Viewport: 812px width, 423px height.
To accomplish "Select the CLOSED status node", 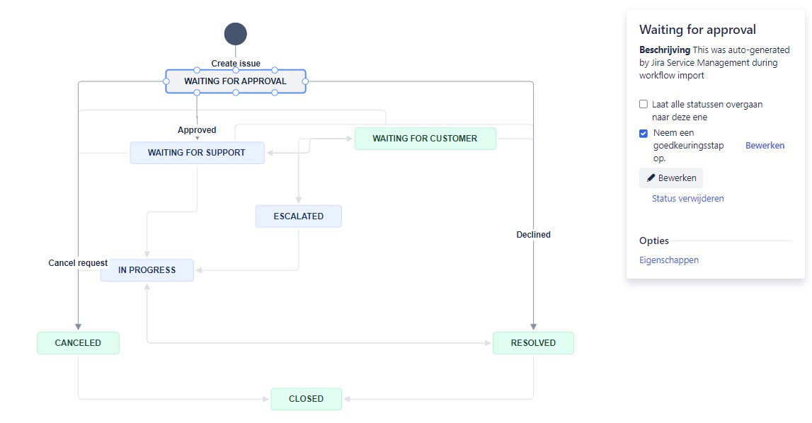I will (306, 399).
